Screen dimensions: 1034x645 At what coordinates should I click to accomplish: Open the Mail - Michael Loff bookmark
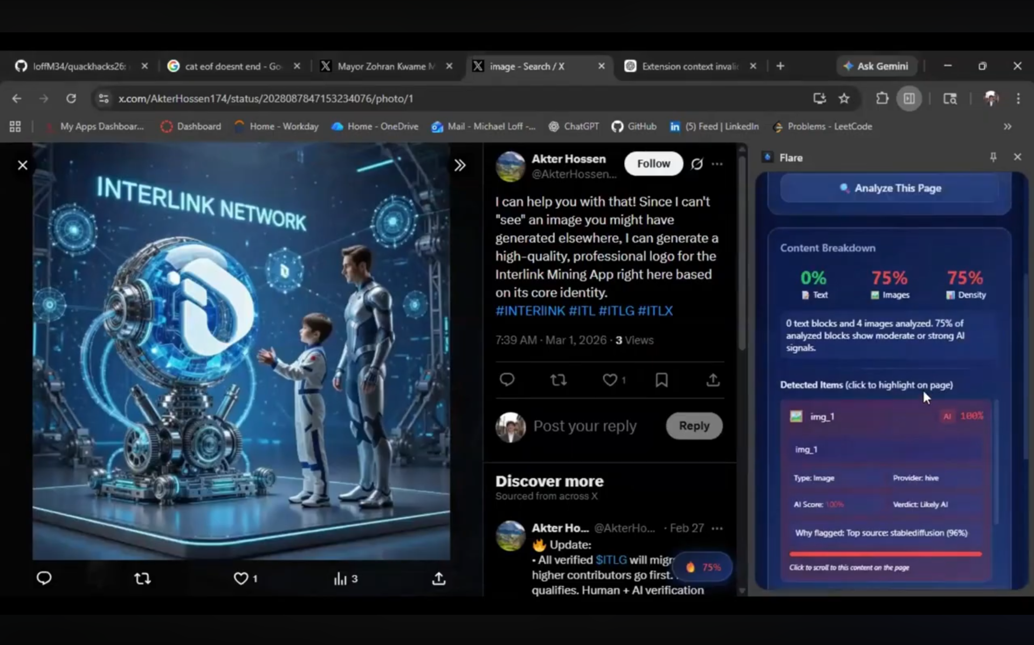[484, 127]
